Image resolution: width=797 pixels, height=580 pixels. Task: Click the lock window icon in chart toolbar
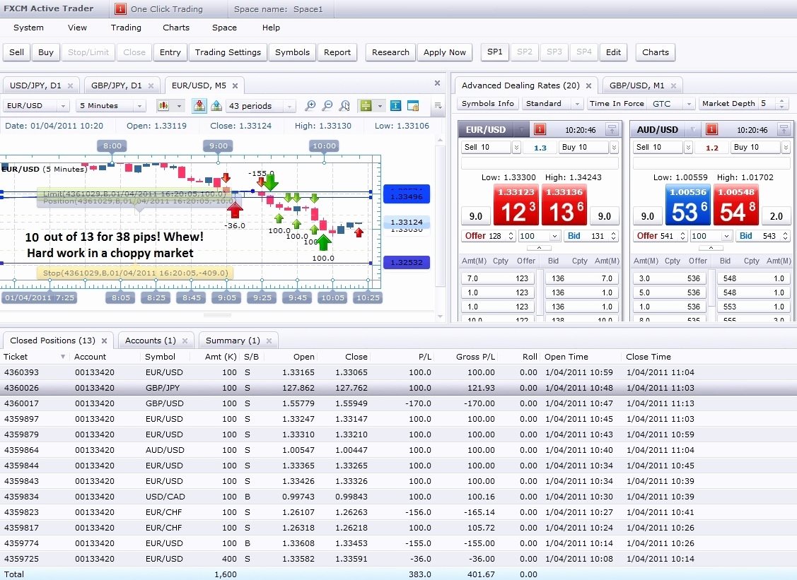point(413,106)
